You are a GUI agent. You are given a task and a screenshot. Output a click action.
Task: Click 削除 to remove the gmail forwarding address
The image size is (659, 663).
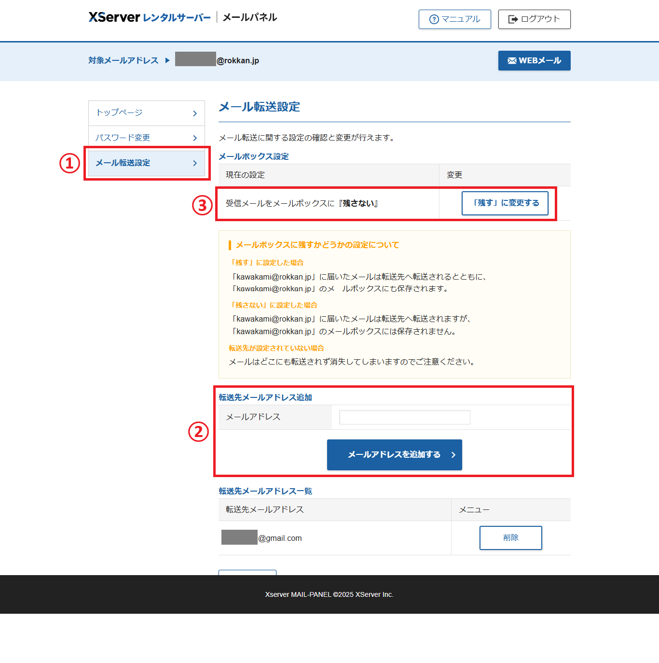tap(510, 537)
